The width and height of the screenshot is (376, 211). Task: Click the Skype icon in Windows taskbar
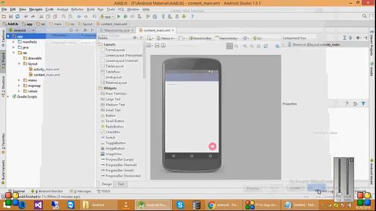pyautogui.click(x=180, y=205)
